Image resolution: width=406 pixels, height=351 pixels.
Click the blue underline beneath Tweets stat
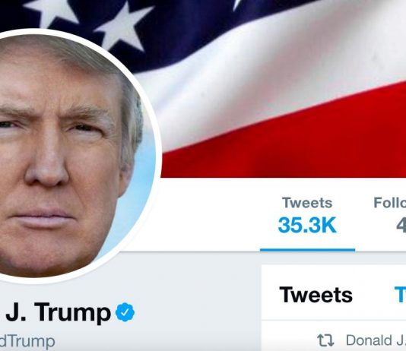pos(307,250)
